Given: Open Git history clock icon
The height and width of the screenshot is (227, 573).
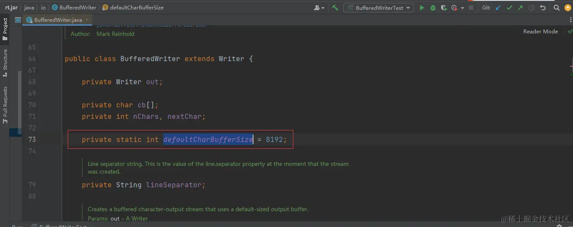Looking at the screenshot, I should [x=531, y=8].
